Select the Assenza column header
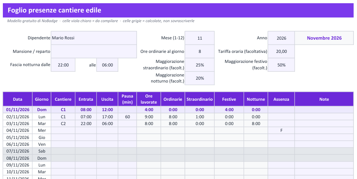Image resolution: width=357 pixels, height=179 pixels. 281,99
